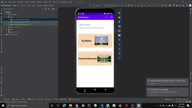Open Git history clock icon

pyautogui.click(x=163, y=5)
